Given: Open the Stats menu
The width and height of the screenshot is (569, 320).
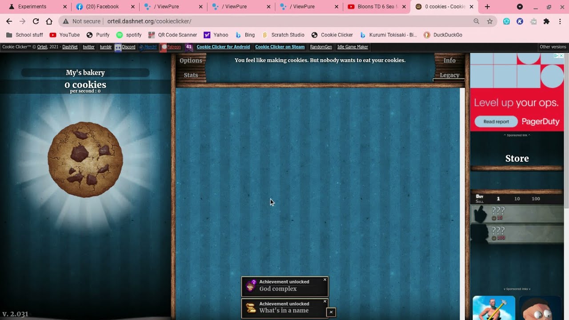Looking at the screenshot, I should (191, 75).
